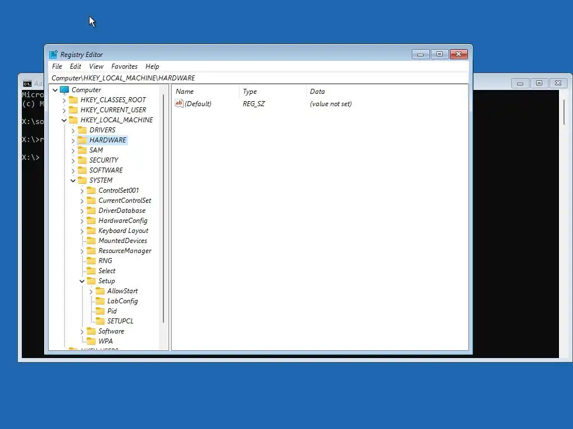Collapse the SYSTEM key chevron
The height and width of the screenshot is (429, 573).
coord(73,180)
